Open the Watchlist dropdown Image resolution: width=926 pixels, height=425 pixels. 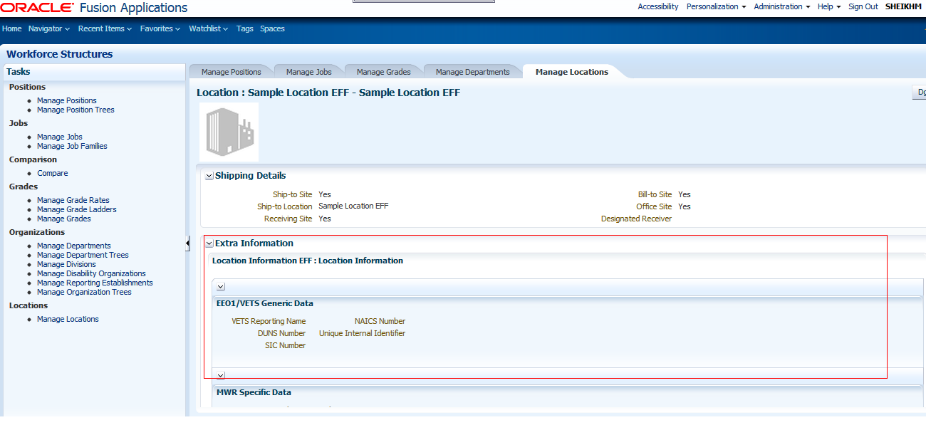pyautogui.click(x=207, y=28)
